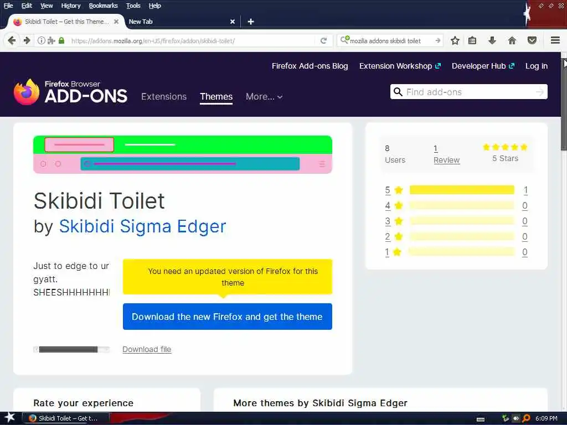Click the 3-star rating bar

(462, 221)
